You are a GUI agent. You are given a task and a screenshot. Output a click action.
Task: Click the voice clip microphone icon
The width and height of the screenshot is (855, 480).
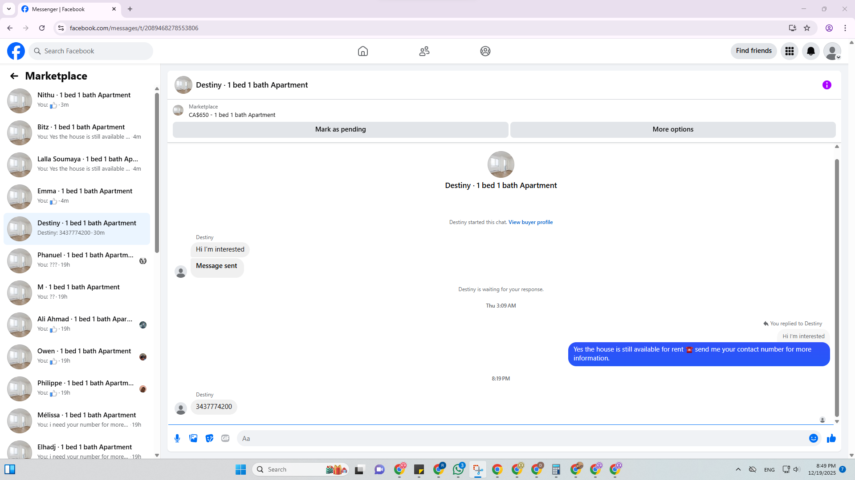[x=177, y=438]
